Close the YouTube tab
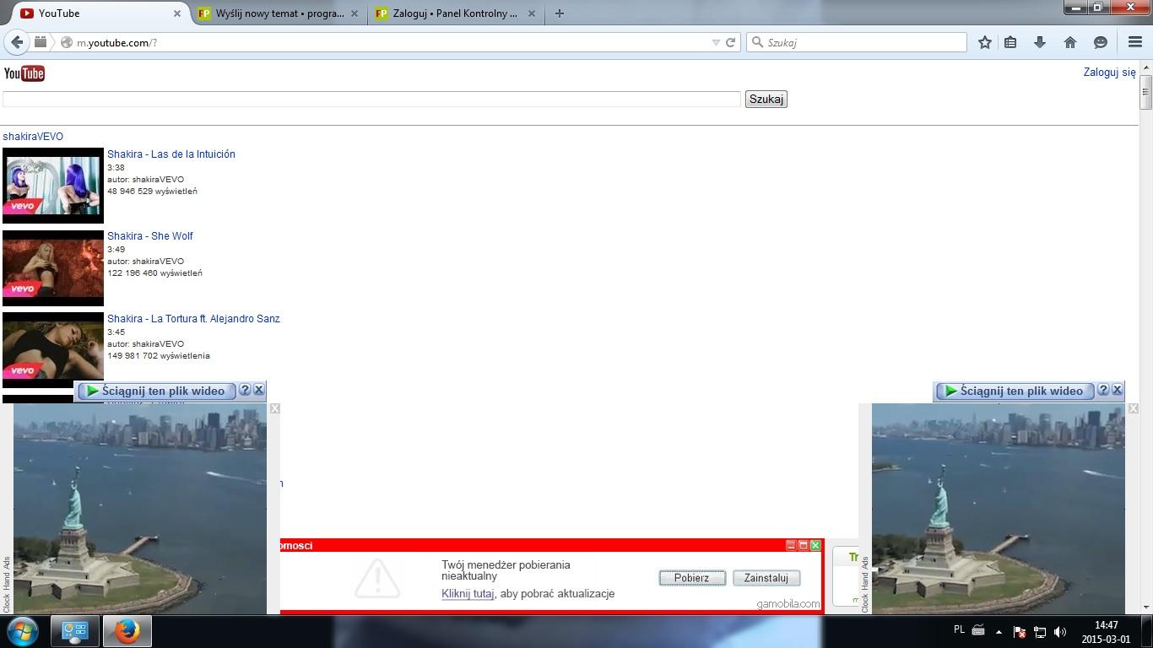The width and height of the screenshot is (1153, 648). tap(177, 13)
